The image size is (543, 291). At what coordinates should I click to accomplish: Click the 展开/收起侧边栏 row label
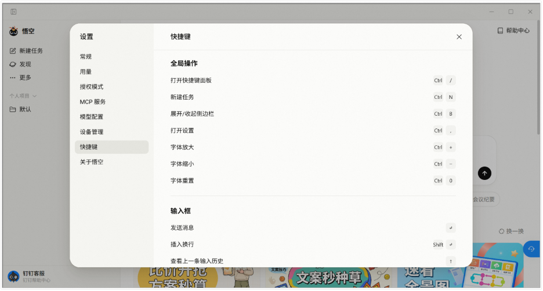(192, 114)
